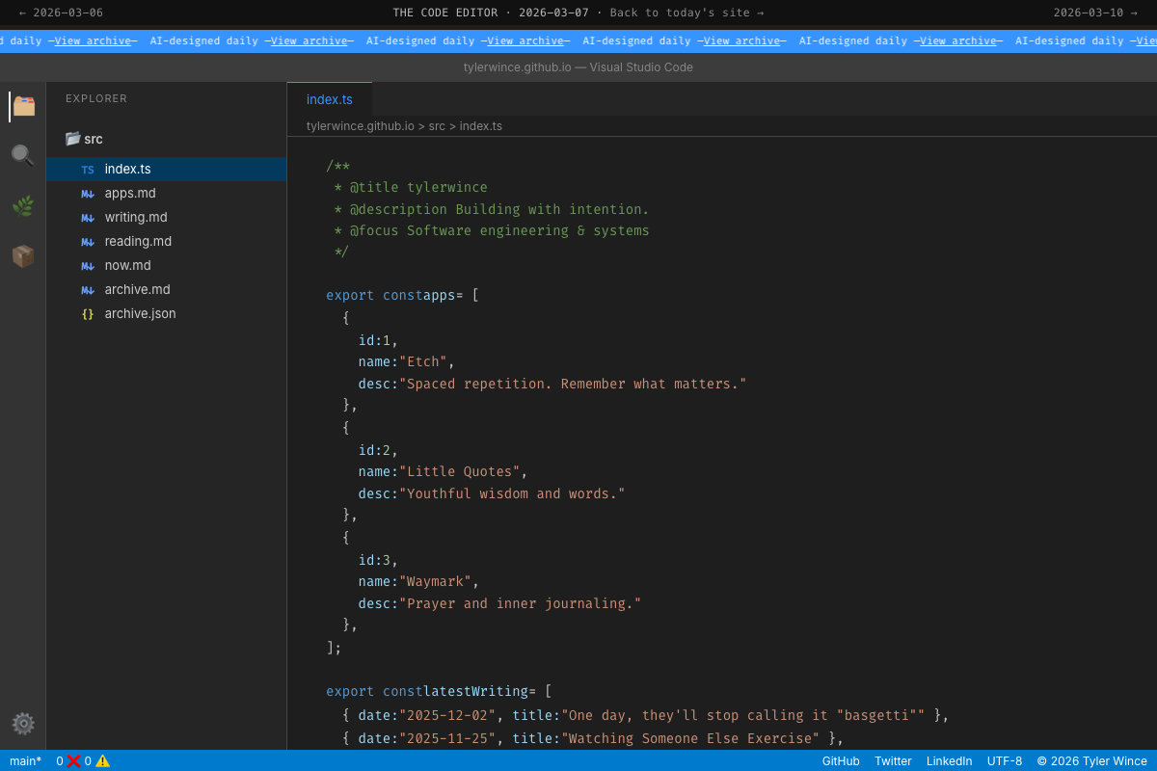Image resolution: width=1157 pixels, height=771 pixels.
Task: Click "Youthful wisdom and words." string
Action: click(513, 493)
